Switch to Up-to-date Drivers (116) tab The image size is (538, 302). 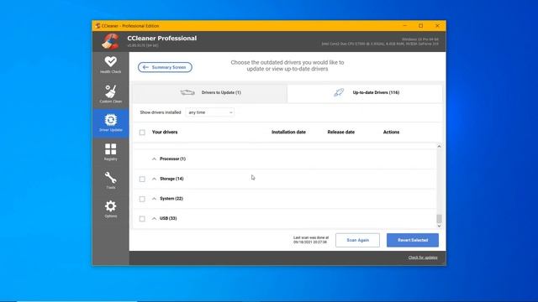pos(365,92)
